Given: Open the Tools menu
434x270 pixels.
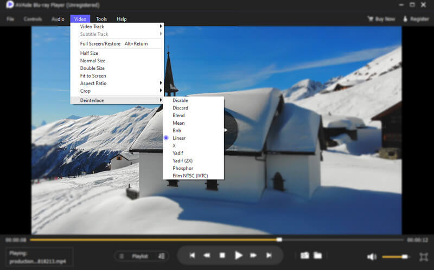Looking at the screenshot, I should pos(101,19).
